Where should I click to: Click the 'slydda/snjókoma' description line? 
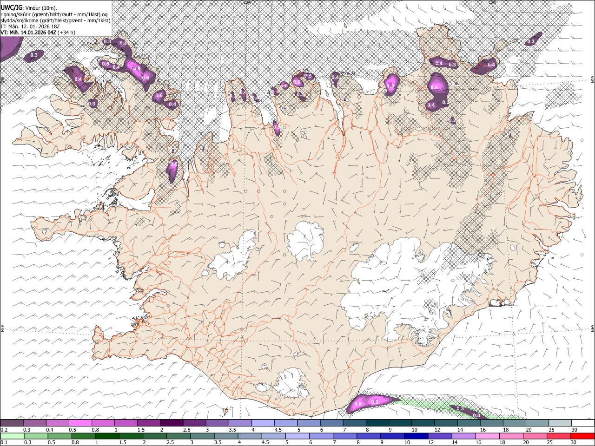click(x=55, y=20)
